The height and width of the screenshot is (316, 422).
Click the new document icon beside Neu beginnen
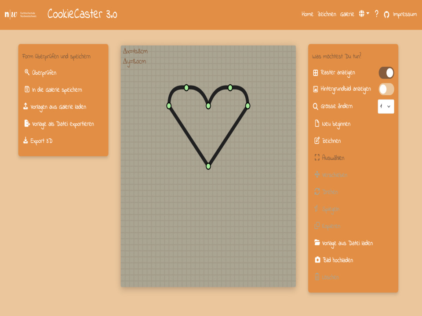(x=317, y=123)
